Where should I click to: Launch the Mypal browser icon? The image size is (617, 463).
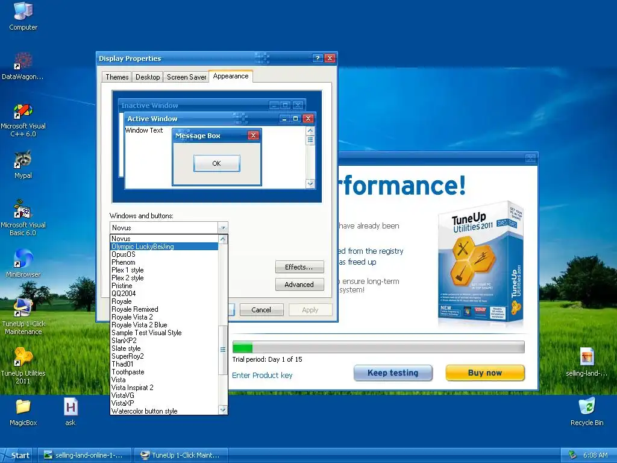[23, 165]
